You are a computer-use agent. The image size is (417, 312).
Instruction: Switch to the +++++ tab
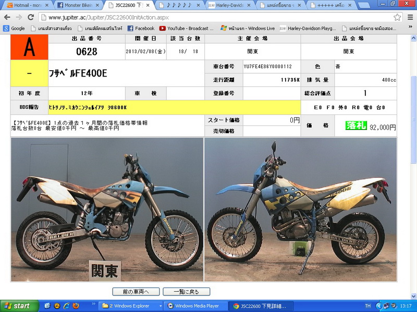tap(330, 5)
